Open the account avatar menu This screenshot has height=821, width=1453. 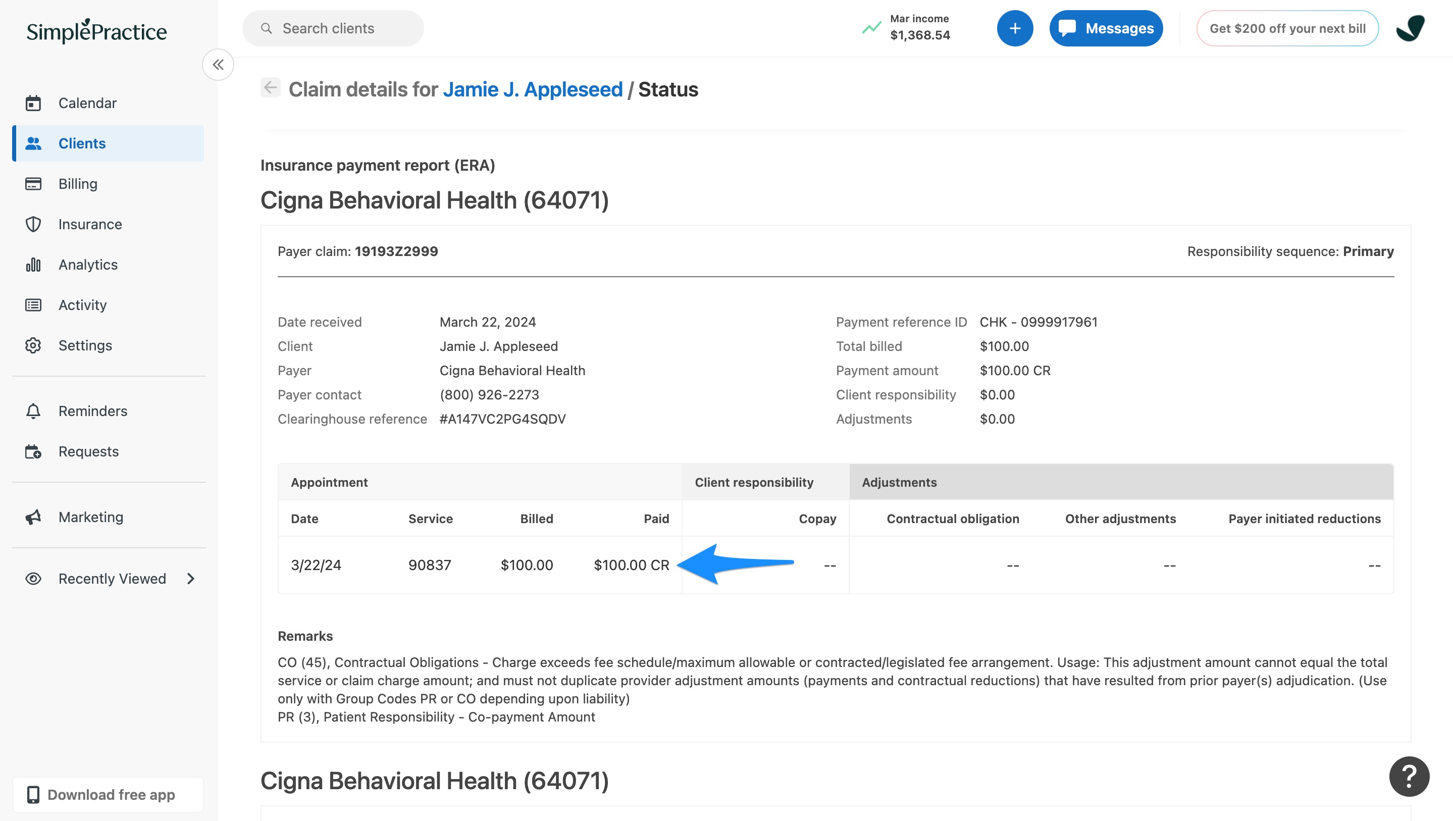coord(1410,28)
